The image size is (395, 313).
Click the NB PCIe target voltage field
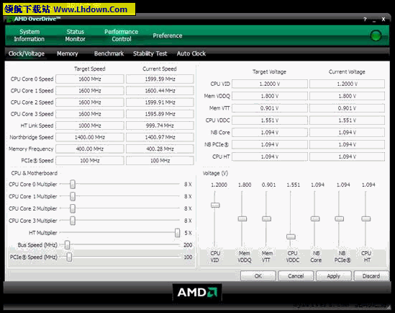pos(270,144)
